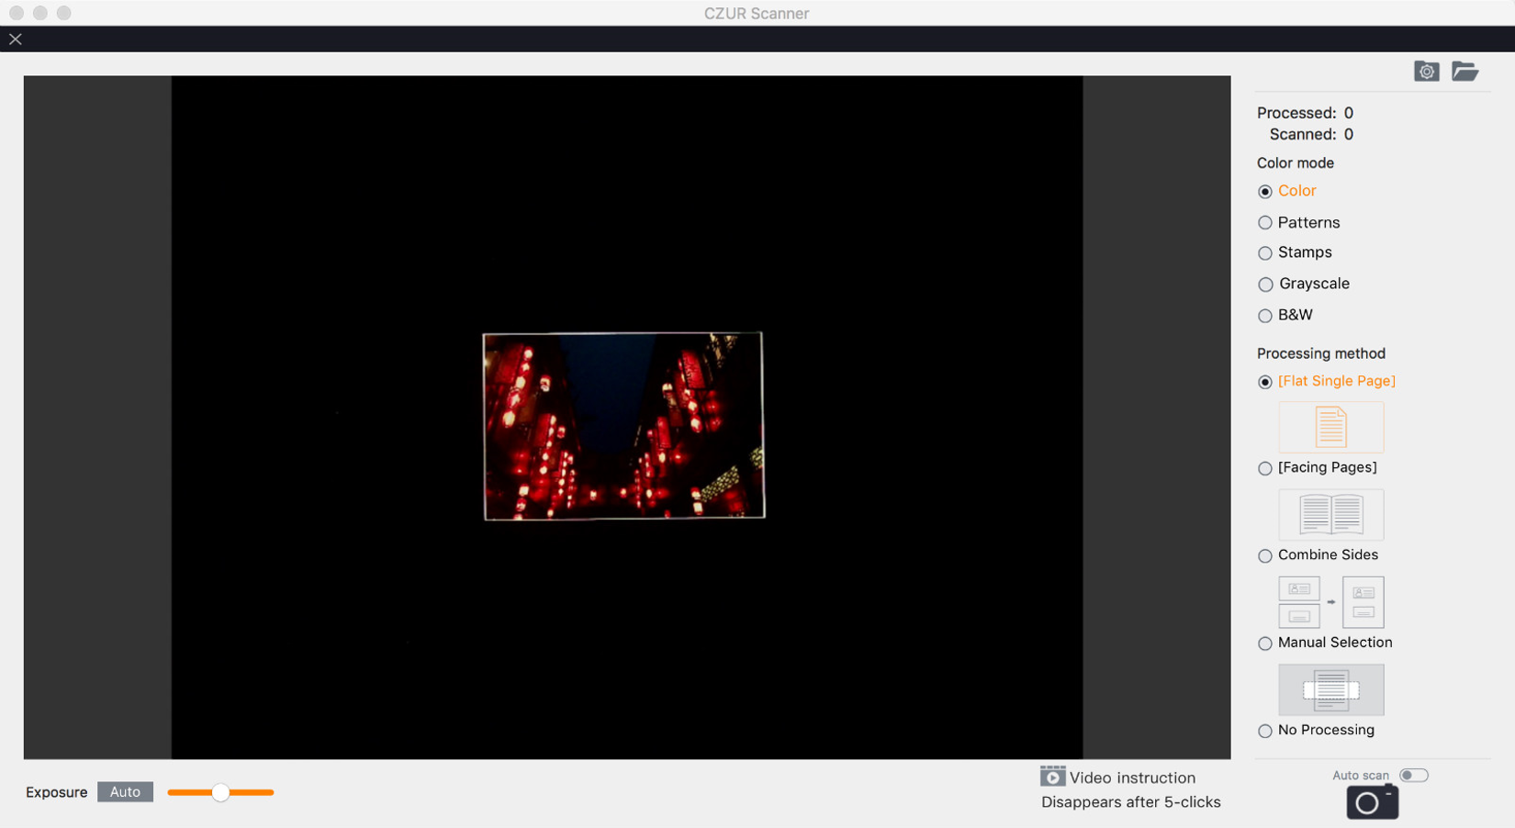The image size is (1515, 828).
Task: Click the macOS minimize window button
Action: (x=40, y=13)
